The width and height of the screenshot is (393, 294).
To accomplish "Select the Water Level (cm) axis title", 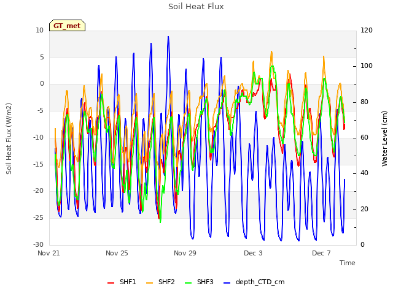I will [x=384, y=138].
